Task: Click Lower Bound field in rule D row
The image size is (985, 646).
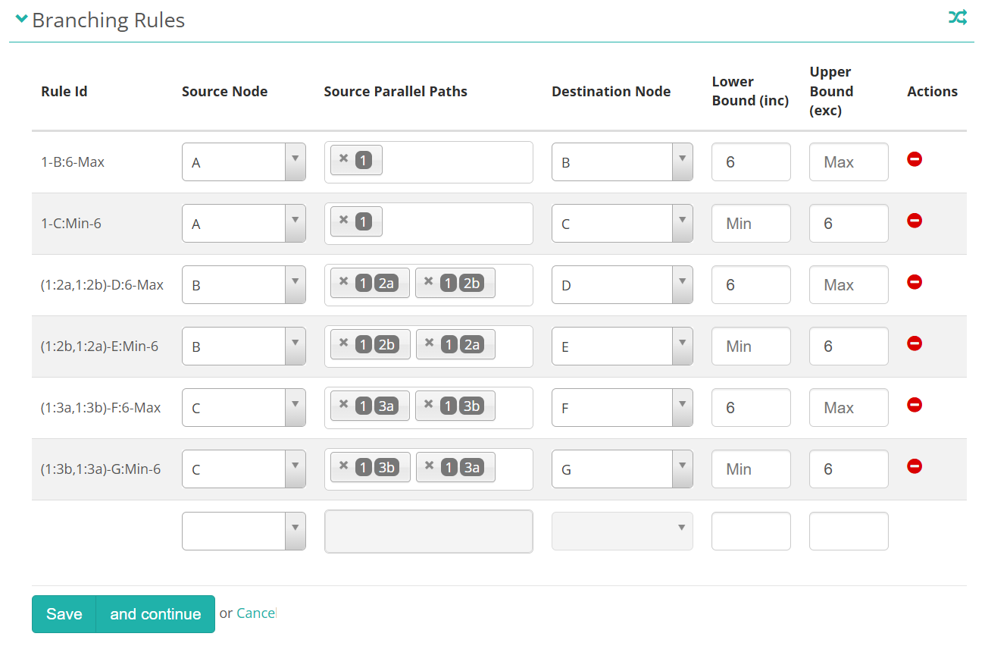Action: point(751,285)
